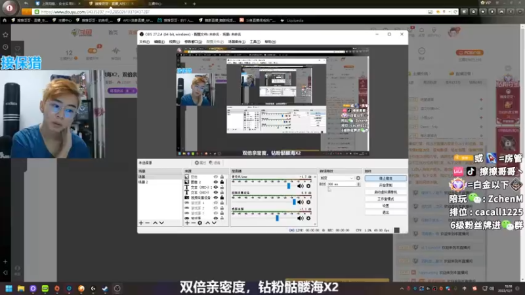
Task: Click 视频采集设备 volume slider handle
Action: [294, 202]
